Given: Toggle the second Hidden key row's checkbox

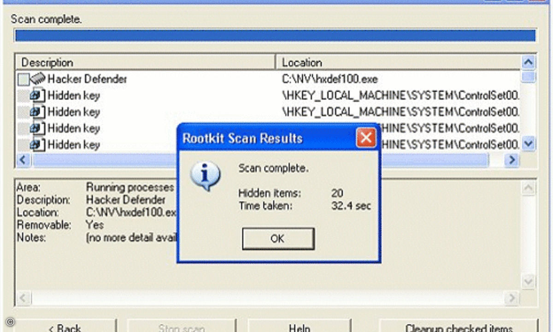Looking at the screenshot, I should pos(23,112).
